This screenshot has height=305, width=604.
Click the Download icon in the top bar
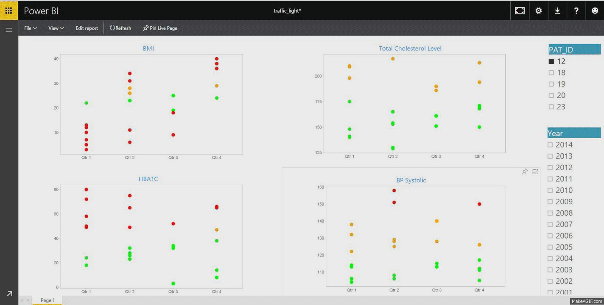point(557,11)
